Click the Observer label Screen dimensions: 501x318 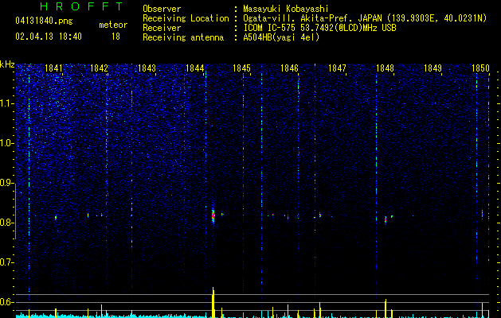162,9
